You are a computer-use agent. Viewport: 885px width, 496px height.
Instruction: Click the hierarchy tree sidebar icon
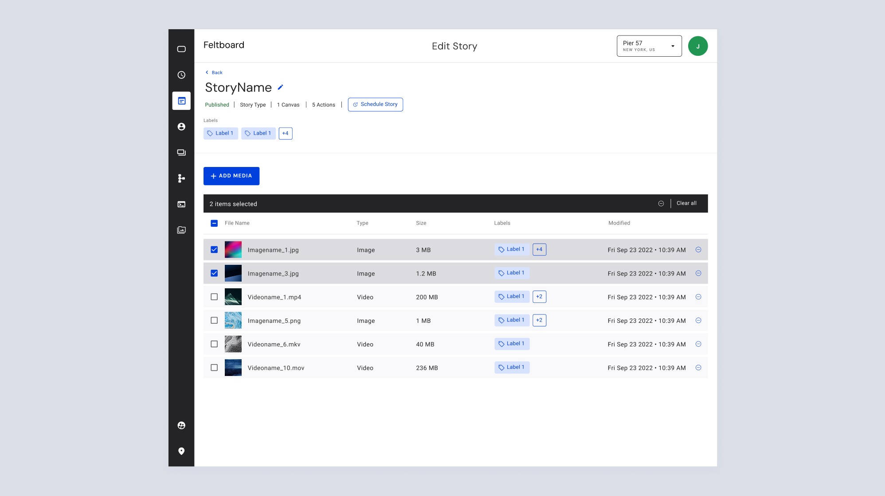click(181, 178)
